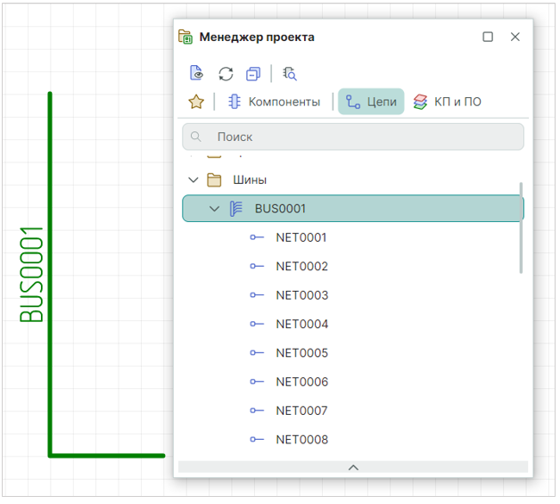Switch to the Цепи tab
This screenshot has height=504, width=560.
[x=371, y=102]
